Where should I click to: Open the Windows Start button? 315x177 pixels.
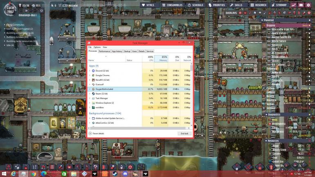4,174
